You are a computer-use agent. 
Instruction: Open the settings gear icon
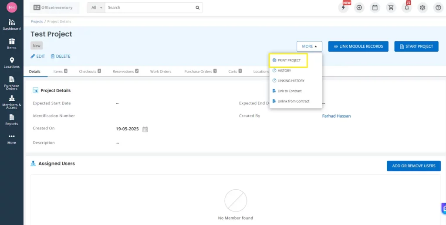point(422,7)
